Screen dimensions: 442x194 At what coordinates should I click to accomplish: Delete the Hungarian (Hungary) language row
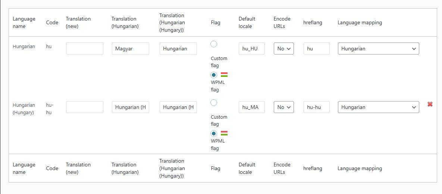(x=430, y=104)
